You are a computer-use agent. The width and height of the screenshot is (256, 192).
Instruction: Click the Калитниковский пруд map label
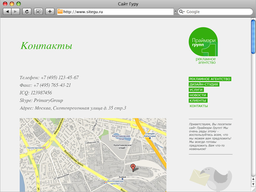click(x=121, y=138)
